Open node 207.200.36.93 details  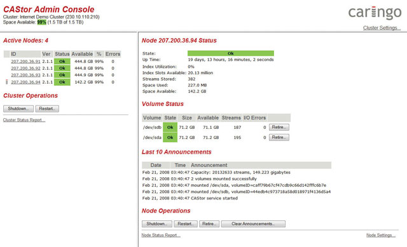[x=25, y=75]
